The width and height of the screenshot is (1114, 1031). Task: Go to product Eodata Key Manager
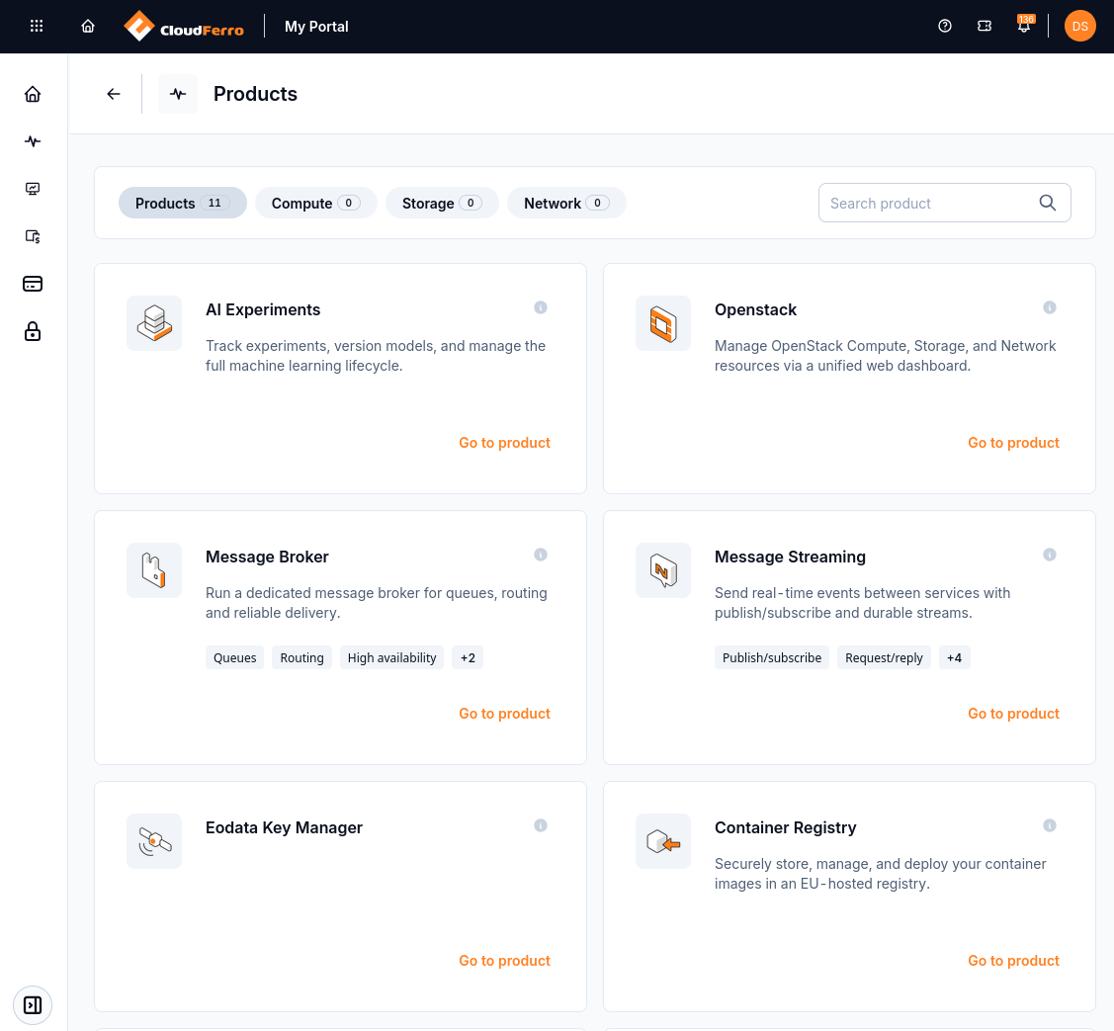[x=504, y=962]
